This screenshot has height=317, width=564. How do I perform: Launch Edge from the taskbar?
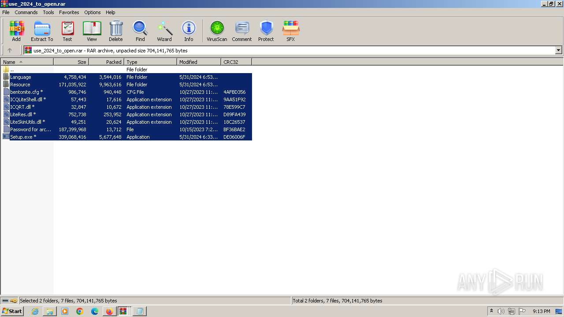pyautogui.click(x=95, y=311)
